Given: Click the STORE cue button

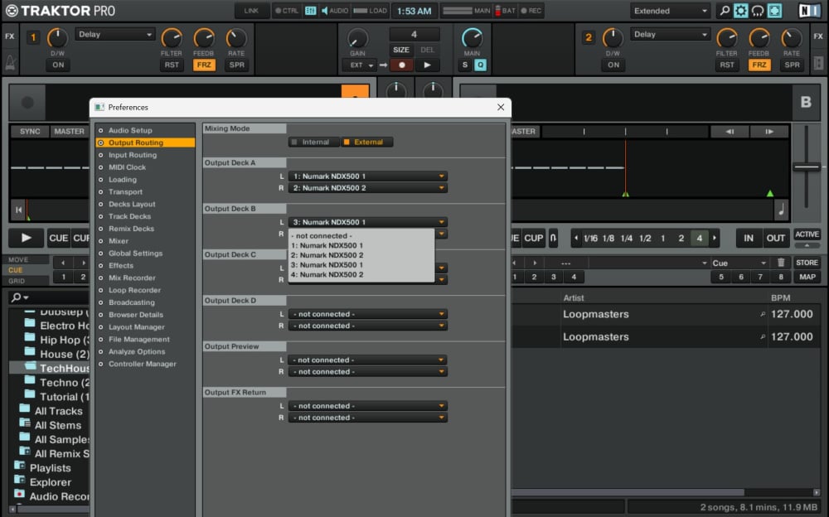Looking at the screenshot, I should (x=807, y=262).
